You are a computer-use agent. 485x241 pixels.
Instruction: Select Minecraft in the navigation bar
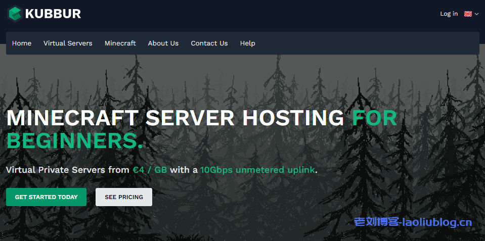[120, 43]
